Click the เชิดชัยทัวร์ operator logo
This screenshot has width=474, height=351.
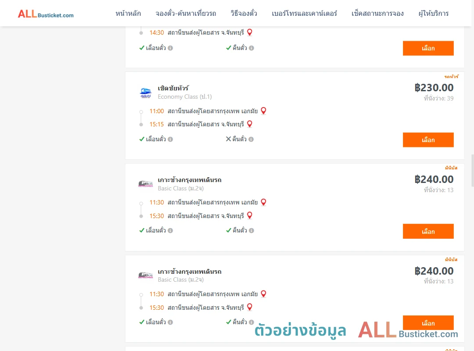(x=145, y=93)
